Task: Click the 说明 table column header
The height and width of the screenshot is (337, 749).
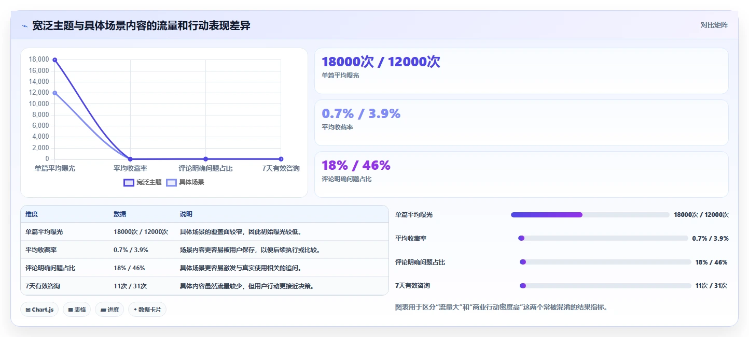Action: click(x=186, y=214)
